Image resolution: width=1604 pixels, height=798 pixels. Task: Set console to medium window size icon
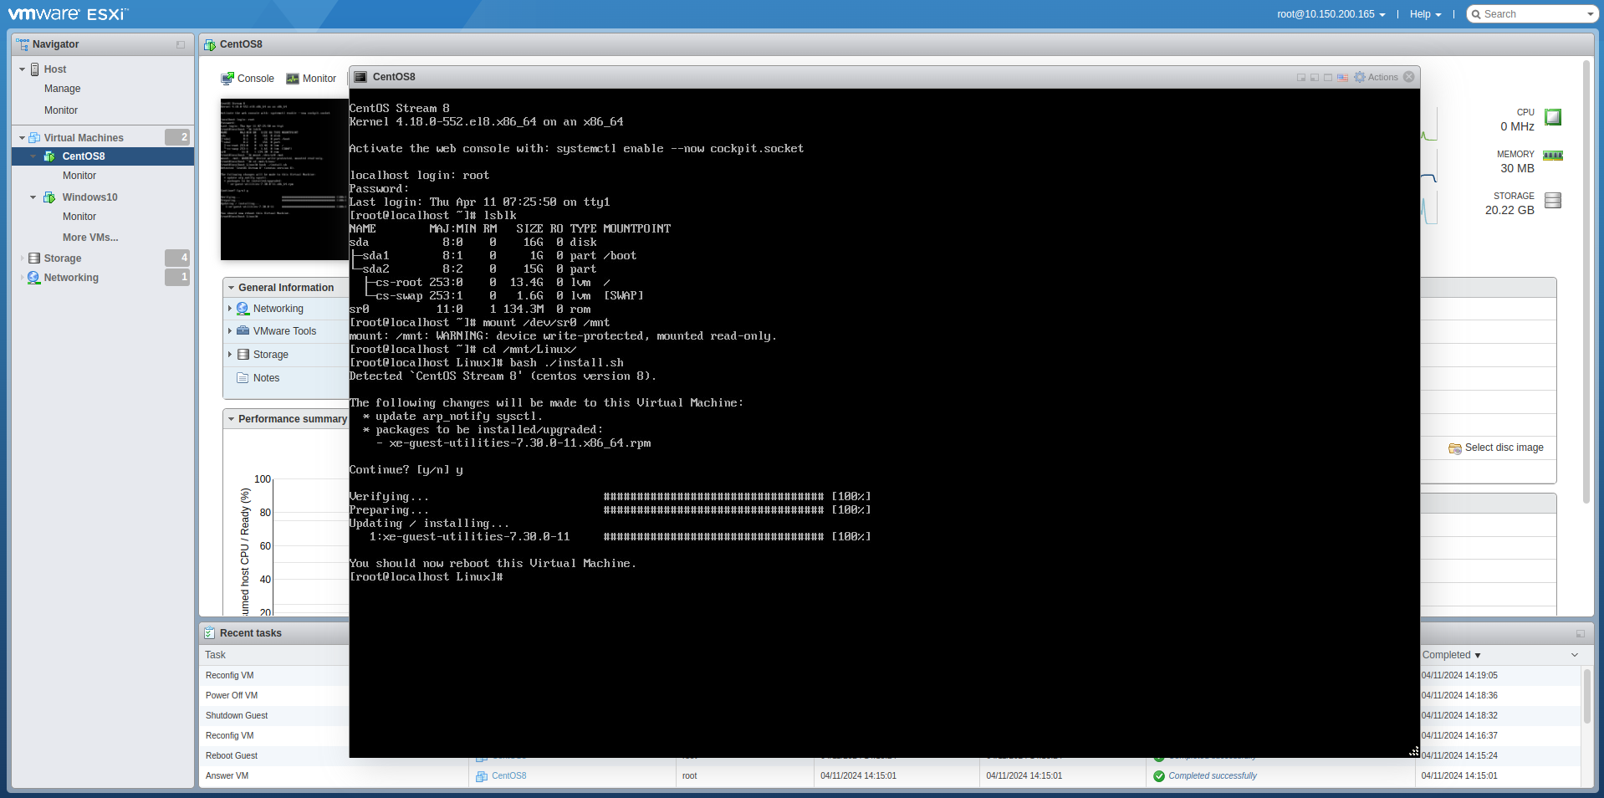1315,77
